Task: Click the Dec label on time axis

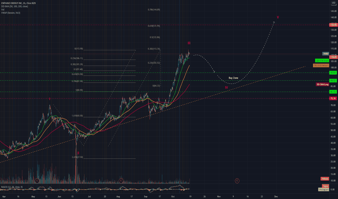Action: tap(276, 196)
